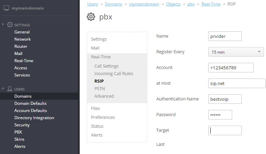
Task: Select PSTN under Real-Time
Action: [x=99, y=88]
